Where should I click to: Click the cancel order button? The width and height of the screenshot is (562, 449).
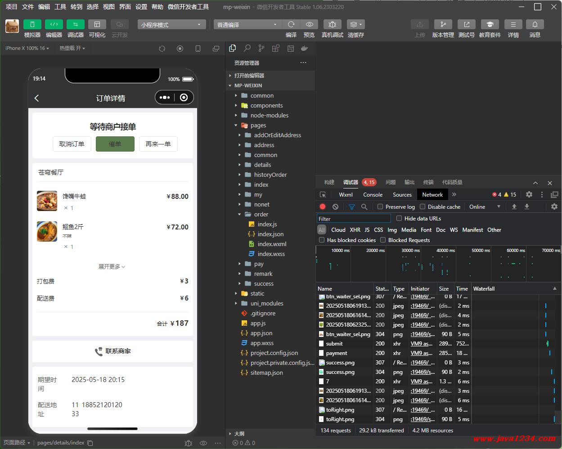[x=72, y=144]
